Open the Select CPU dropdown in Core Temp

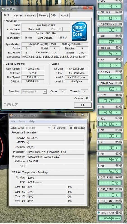point(38,128)
